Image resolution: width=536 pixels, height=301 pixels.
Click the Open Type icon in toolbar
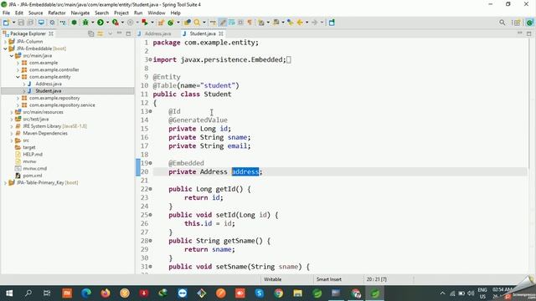coord(187,23)
